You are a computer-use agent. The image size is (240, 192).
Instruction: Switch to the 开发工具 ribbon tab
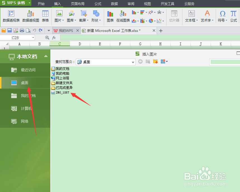[x=168, y=4]
